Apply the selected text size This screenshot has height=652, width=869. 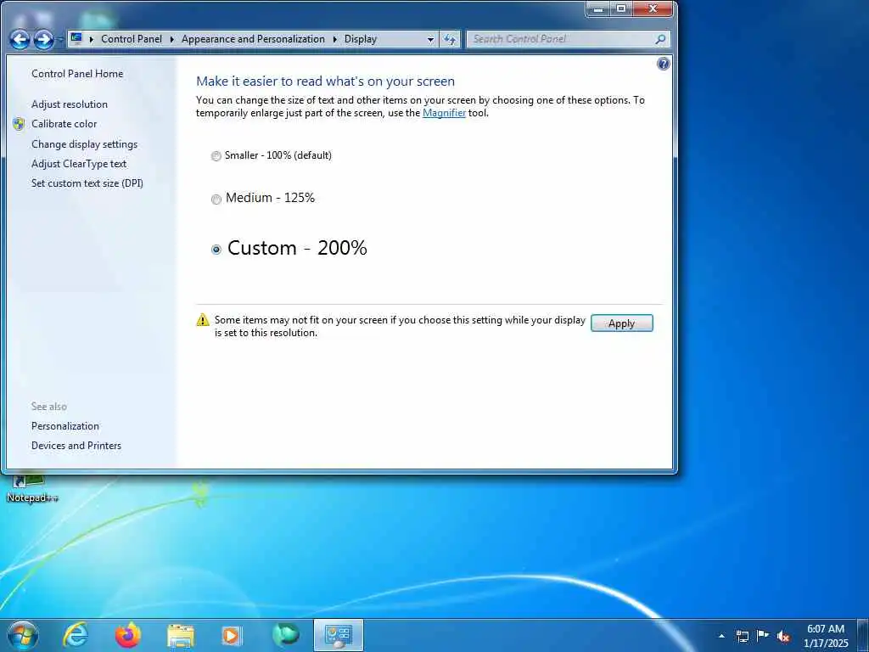tap(622, 323)
